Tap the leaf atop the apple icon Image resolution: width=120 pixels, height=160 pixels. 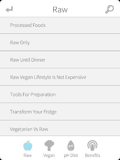point(28,142)
